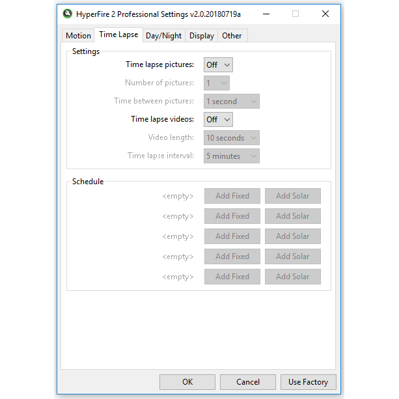Click Add Fixed in fourth schedule row

pyautogui.click(x=232, y=256)
